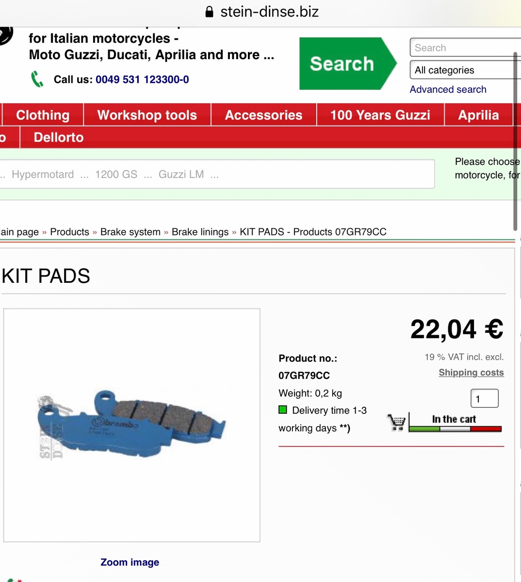Click the green phone icon beside Call us
The image size is (521, 582).
37,79
